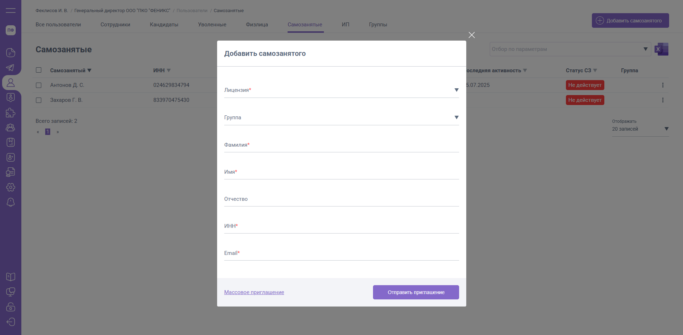Click the paper plane icon in sidebar
This screenshot has width=683, height=335.
click(11, 68)
